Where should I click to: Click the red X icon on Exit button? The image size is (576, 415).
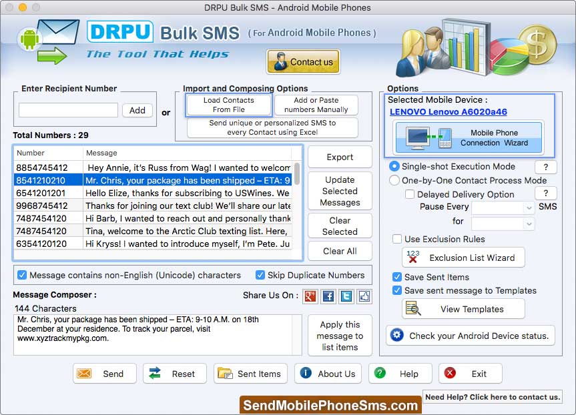click(450, 373)
